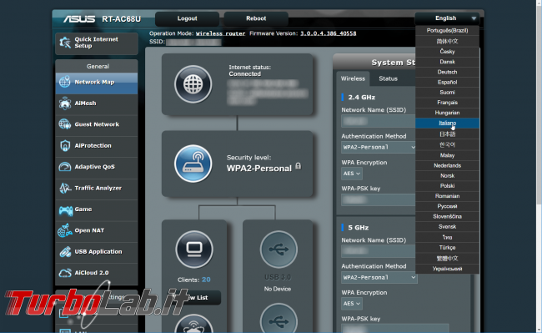Screen dimensions: 542x333
Task: Open USB Application sidebar icon
Action: tap(65, 252)
